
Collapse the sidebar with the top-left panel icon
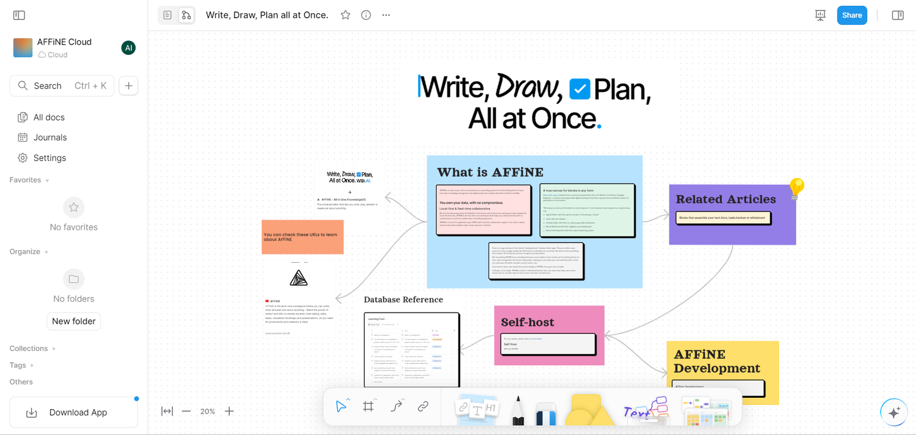[x=19, y=15]
